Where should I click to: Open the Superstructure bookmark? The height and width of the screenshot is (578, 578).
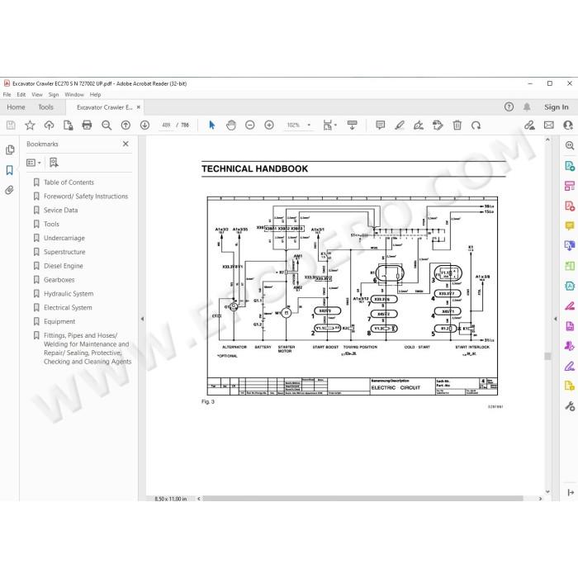(x=64, y=252)
